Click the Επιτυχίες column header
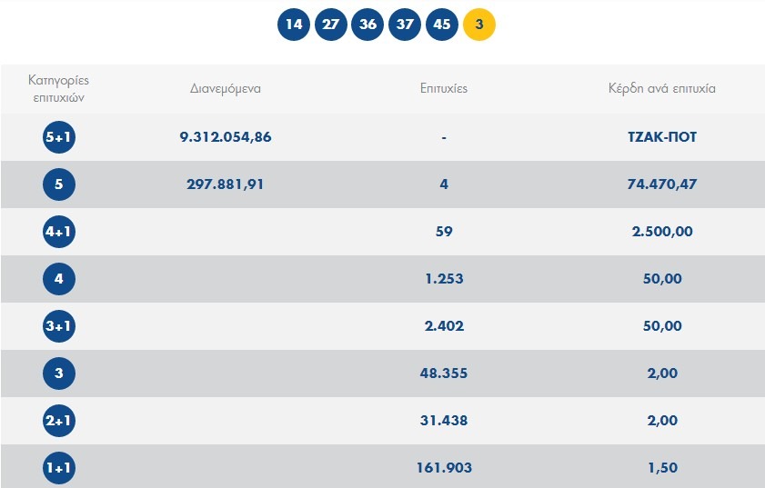The width and height of the screenshot is (765, 488). point(444,89)
